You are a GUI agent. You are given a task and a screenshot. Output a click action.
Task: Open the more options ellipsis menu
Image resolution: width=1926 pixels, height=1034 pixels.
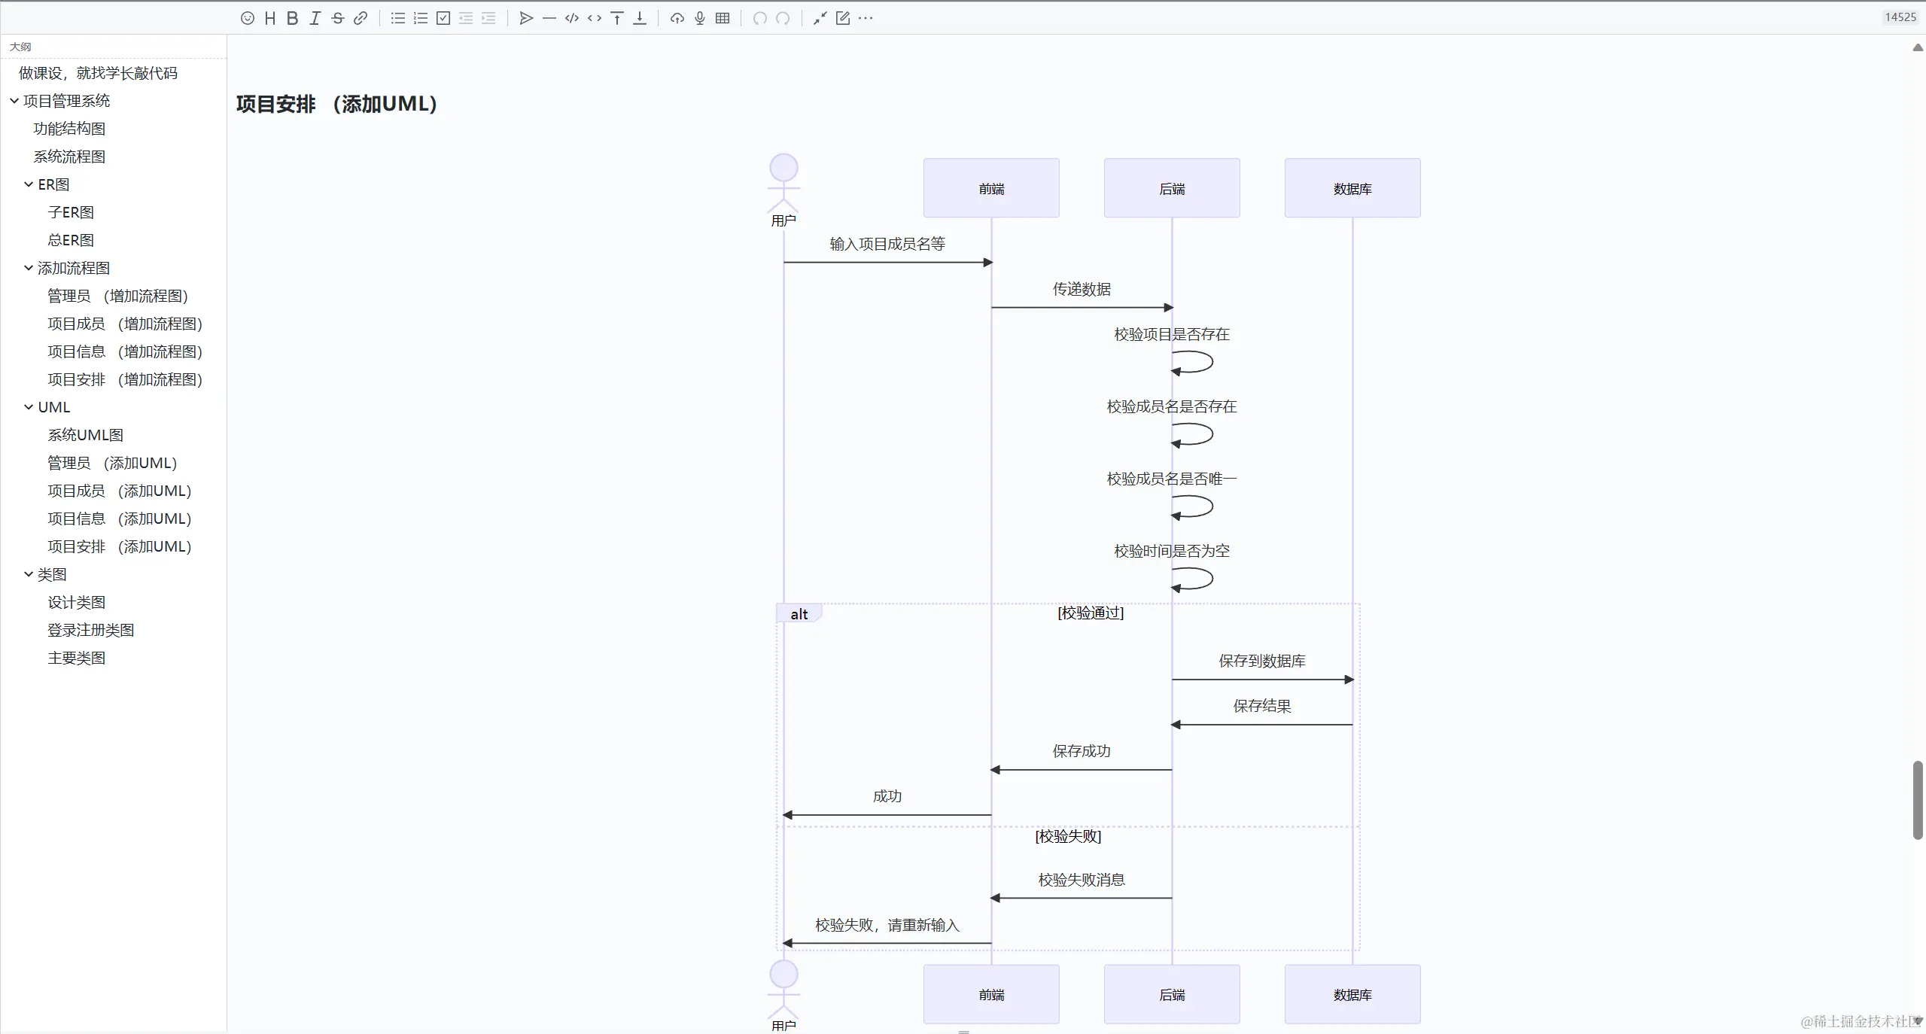pos(866,18)
